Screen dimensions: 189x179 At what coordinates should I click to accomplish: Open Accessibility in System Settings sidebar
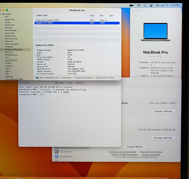(x=66, y=156)
